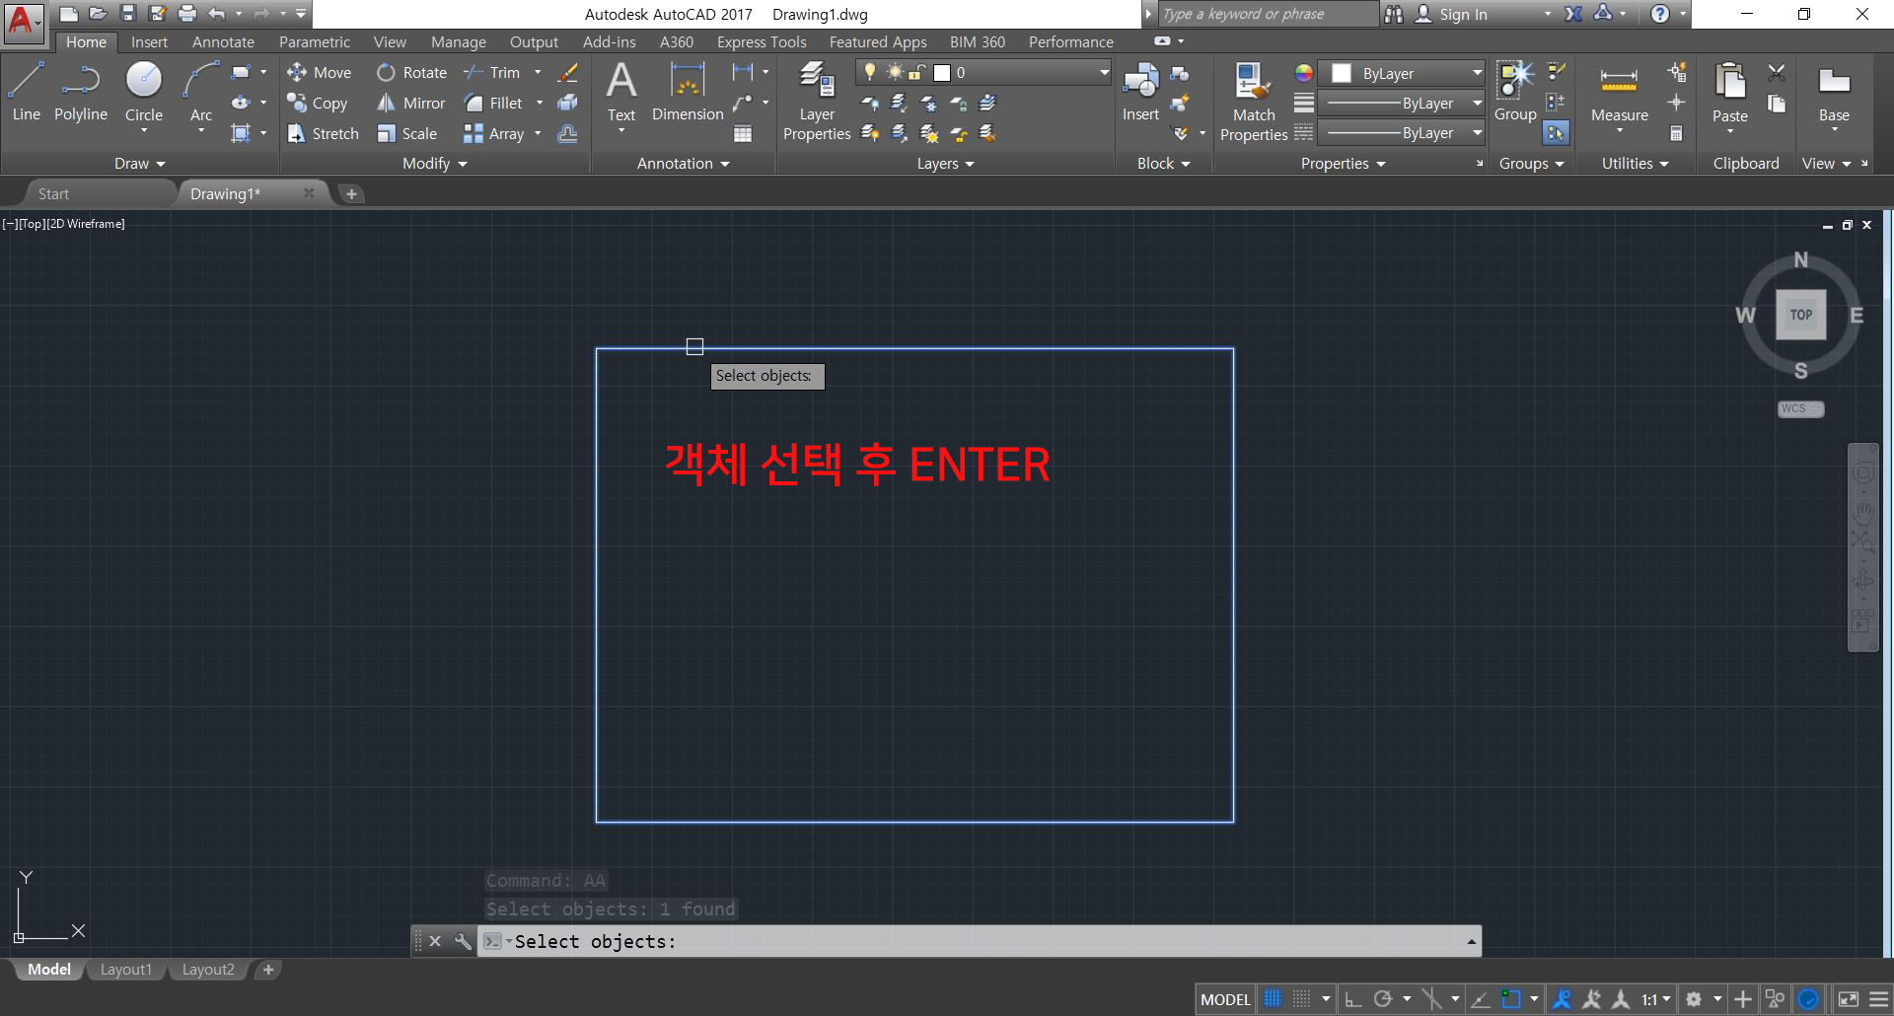Go to the Start file tab
Image resolution: width=1894 pixels, height=1016 pixels.
(x=53, y=194)
